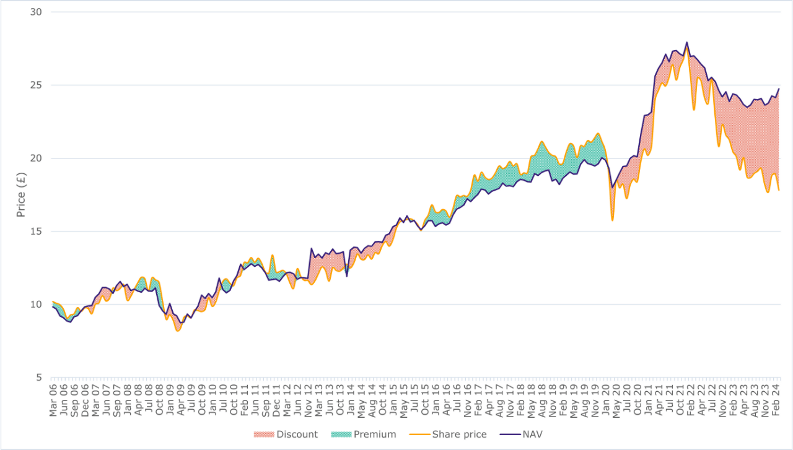The image size is (793, 450).
Task: Click the 20 value on y-axis
Action: pyautogui.click(x=35, y=158)
